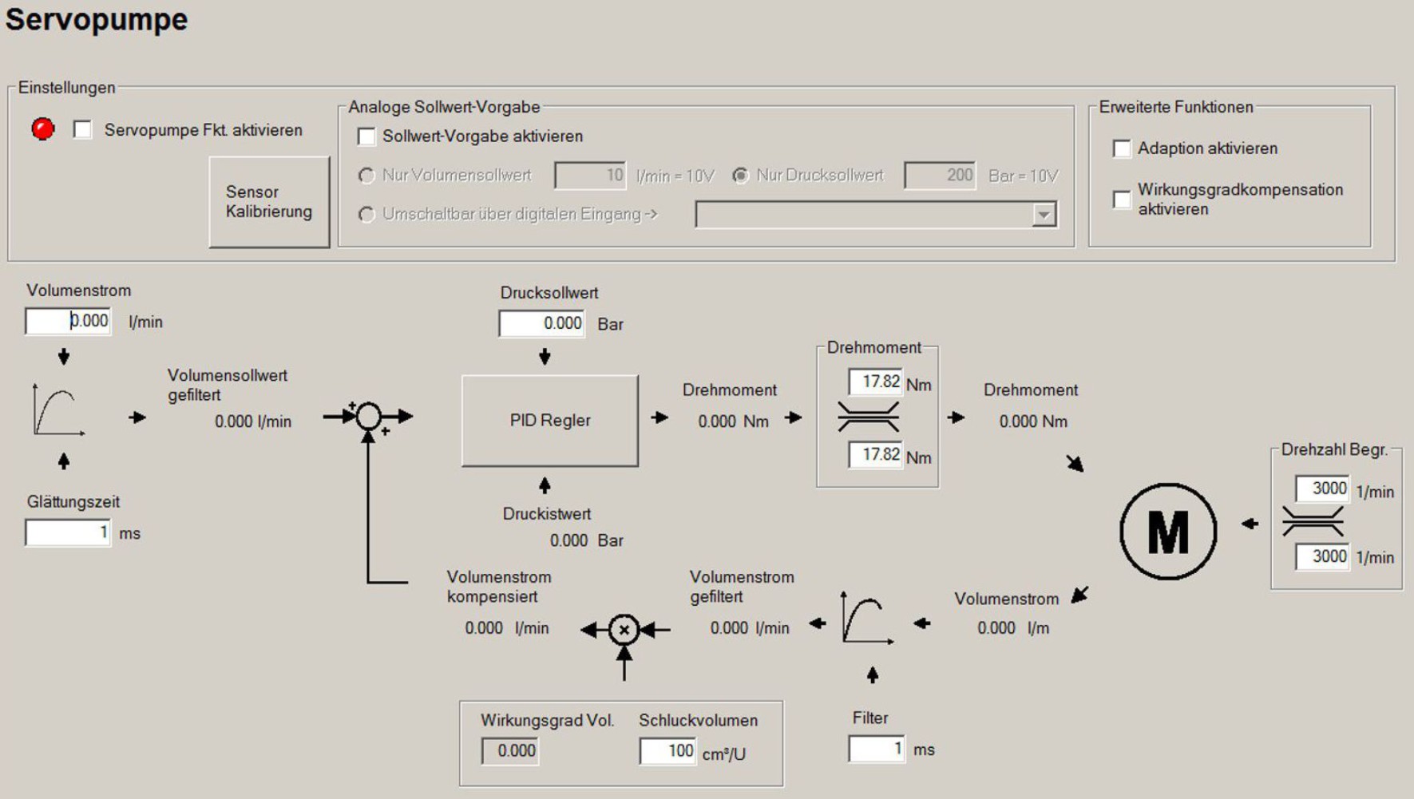The height and width of the screenshot is (799, 1414).
Task: Click the red status LED indicator
Action: click(43, 129)
